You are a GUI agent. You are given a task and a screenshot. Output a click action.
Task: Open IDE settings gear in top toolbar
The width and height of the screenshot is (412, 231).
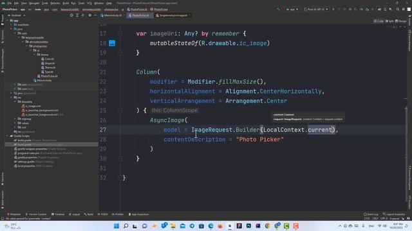(x=404, y=9)
